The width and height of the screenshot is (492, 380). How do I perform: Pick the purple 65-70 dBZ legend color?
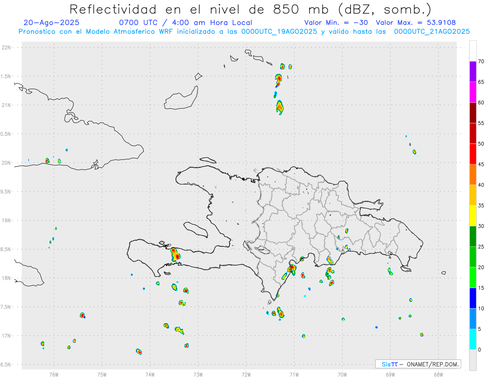tap(473, 72)
